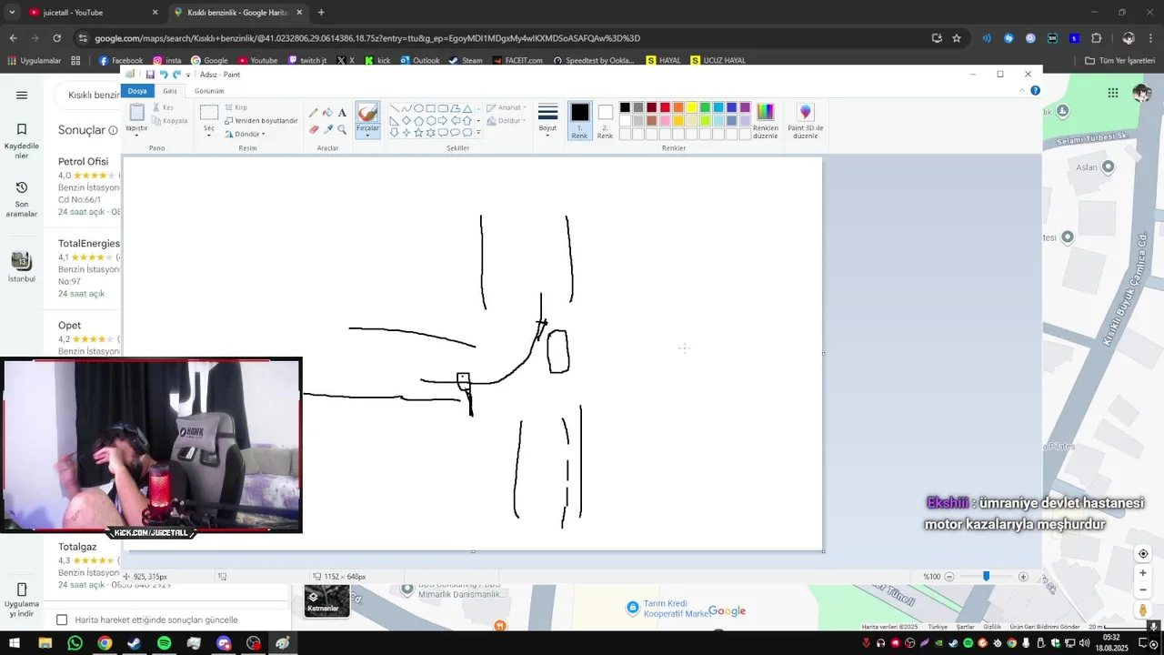This screenshot has height=655, width=1164.
Task: Open Son aramalar recent searches in Maps
Action: tap(22, 199)
